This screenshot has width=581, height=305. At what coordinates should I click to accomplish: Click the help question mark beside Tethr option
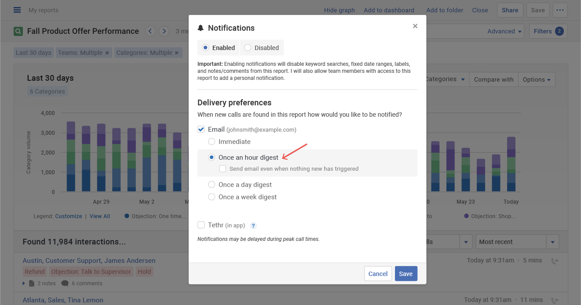tap(253, 225)
